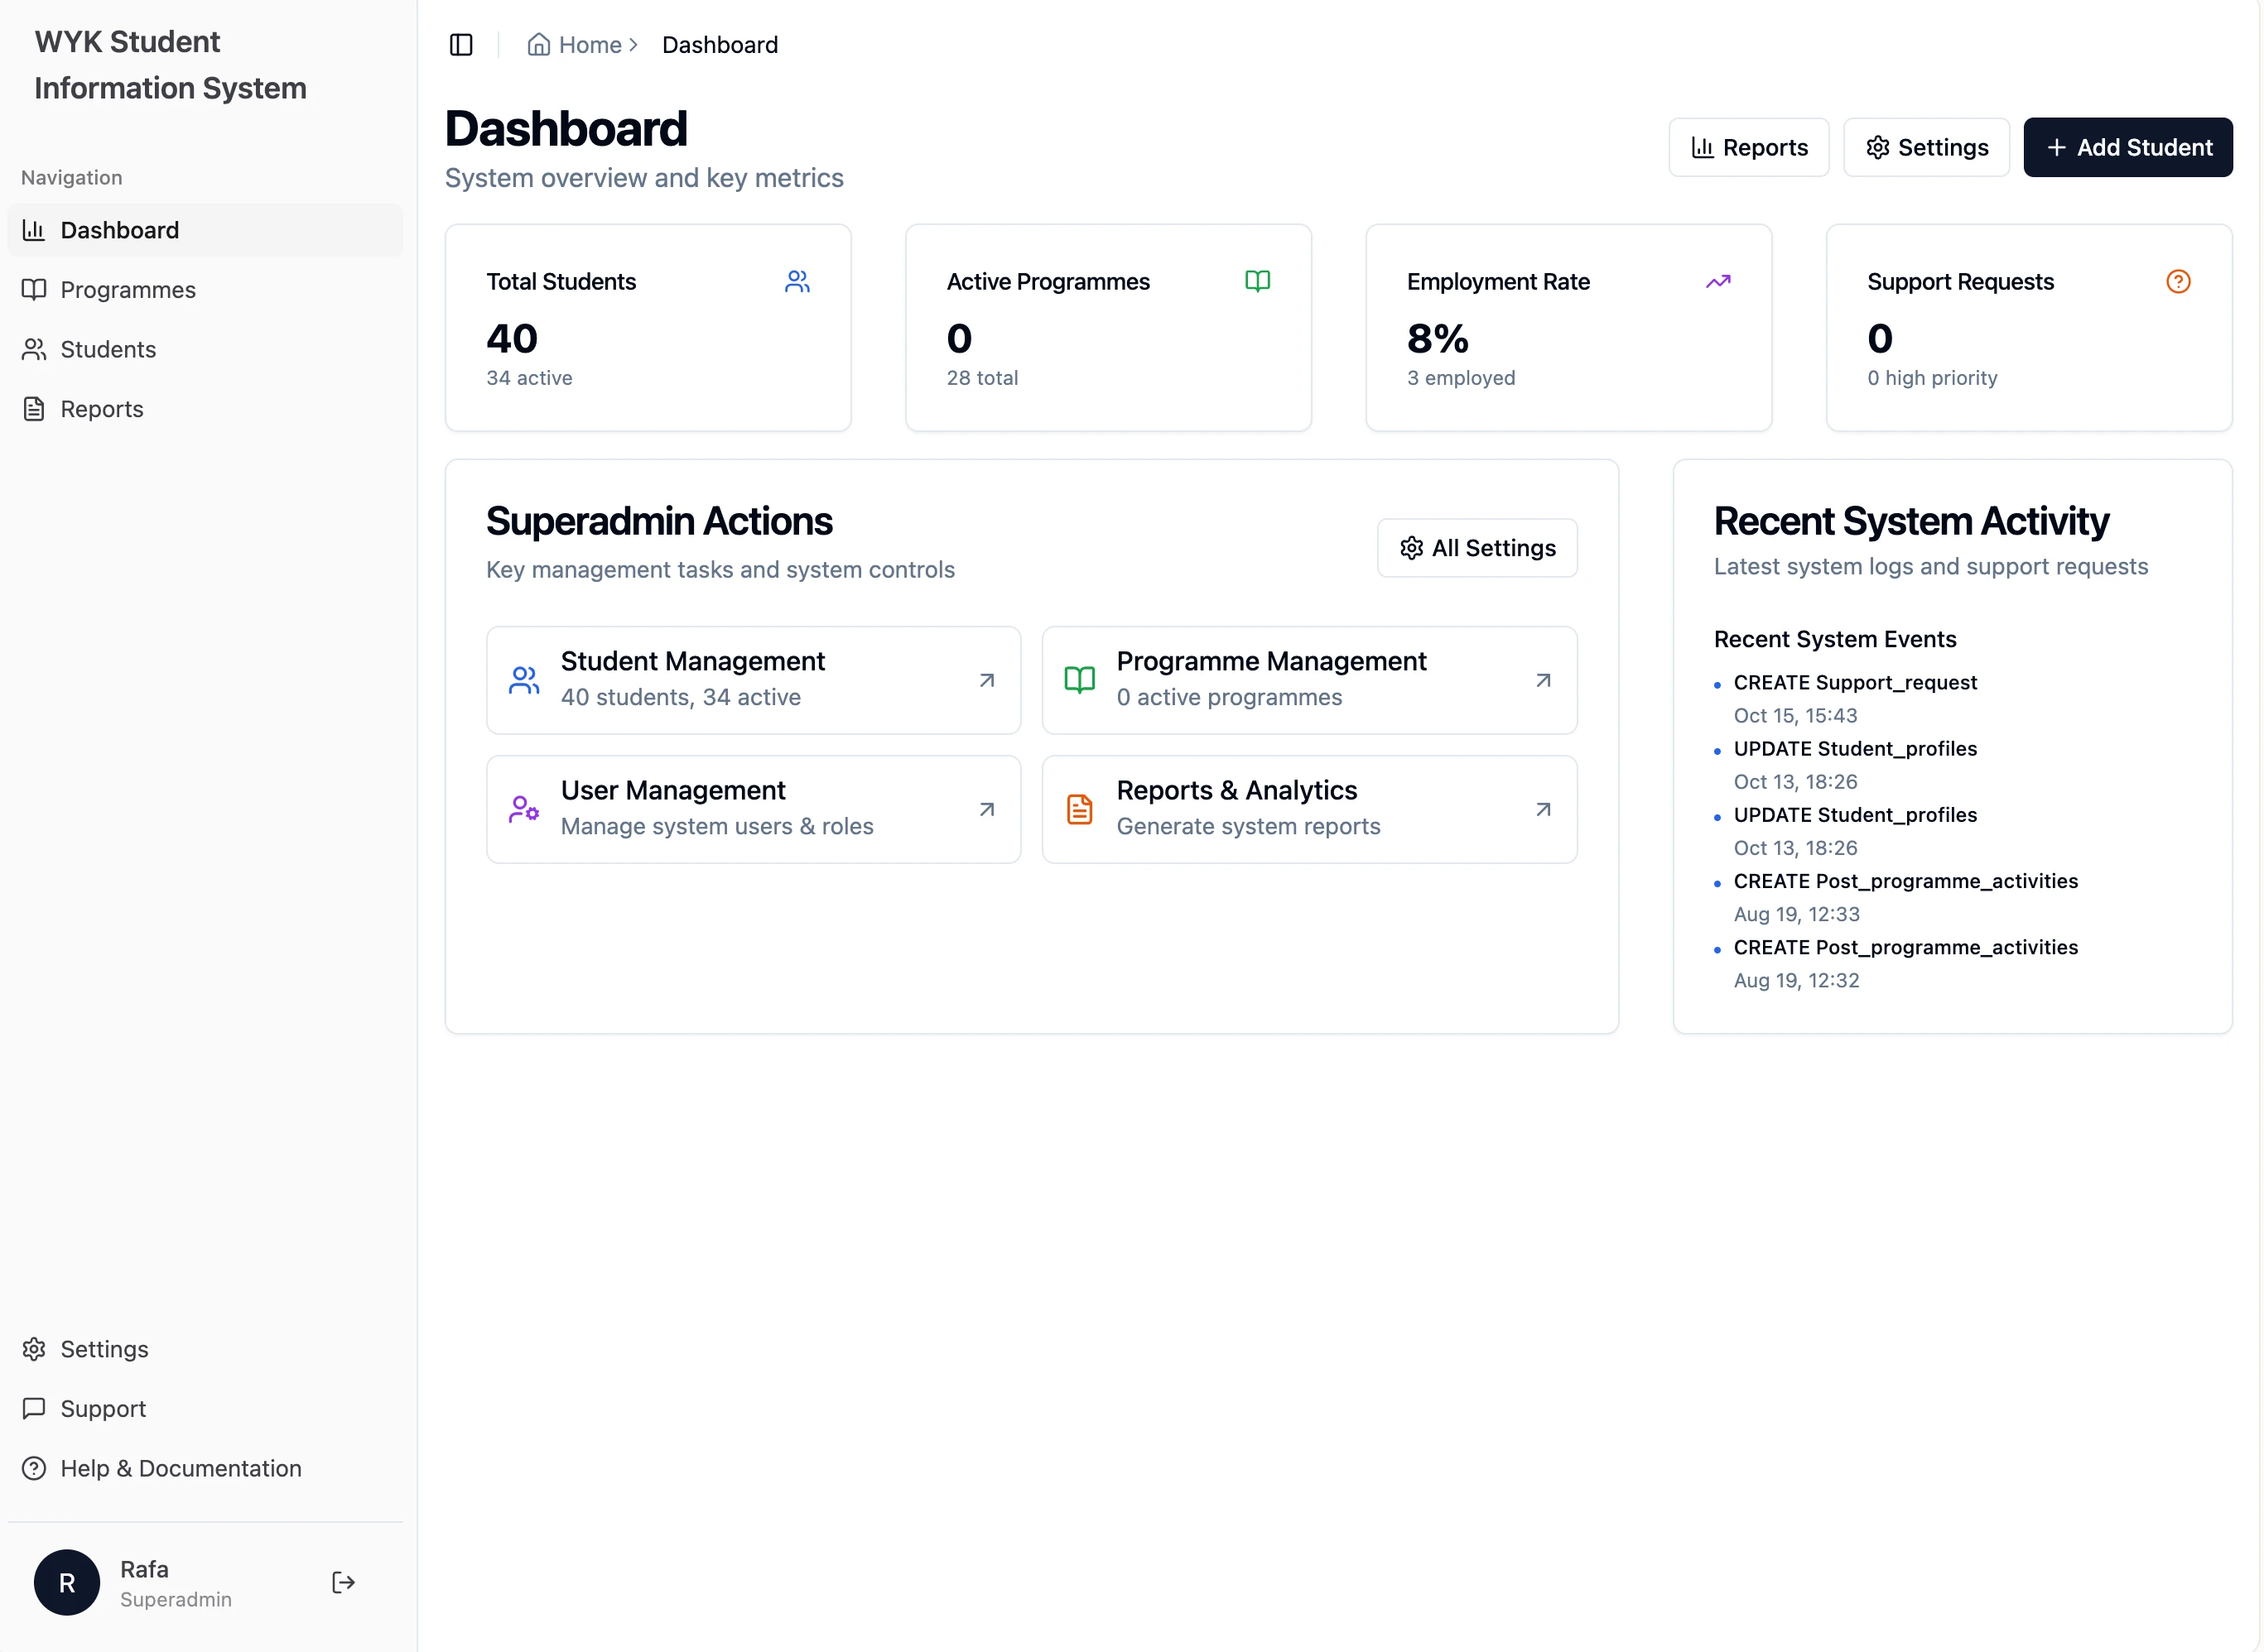Click the Support Requests question-mark icon

pos(2178,282)
